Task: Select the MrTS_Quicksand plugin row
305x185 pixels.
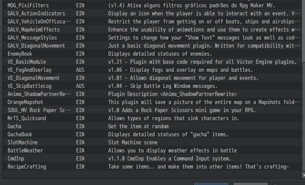Action: (x=152, y=118)
